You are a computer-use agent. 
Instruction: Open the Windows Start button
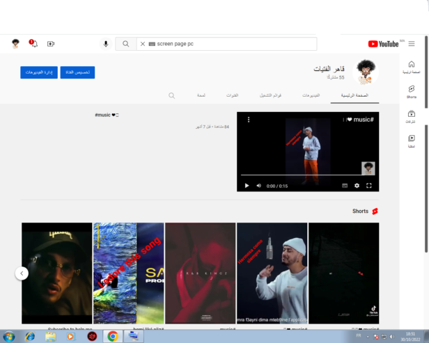pos(9,337)
